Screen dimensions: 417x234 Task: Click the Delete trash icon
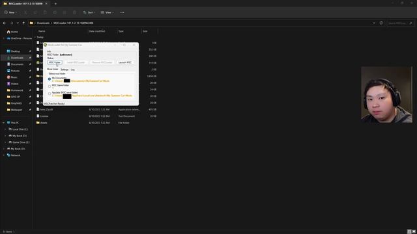coord(74,12)
